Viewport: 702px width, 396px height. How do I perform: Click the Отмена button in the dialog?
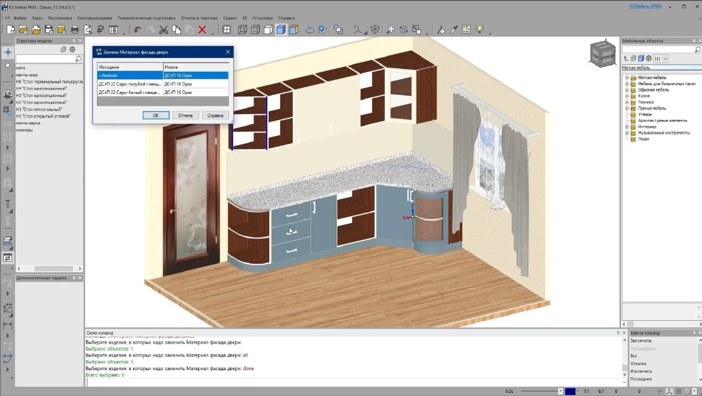pos(185,116)
